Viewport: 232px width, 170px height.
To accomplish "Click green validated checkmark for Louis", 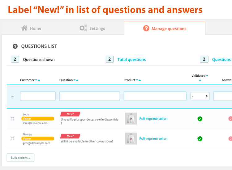I will [200, 119].
